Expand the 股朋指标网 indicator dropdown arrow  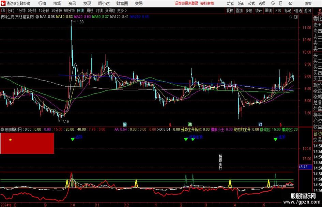point(2,130)
